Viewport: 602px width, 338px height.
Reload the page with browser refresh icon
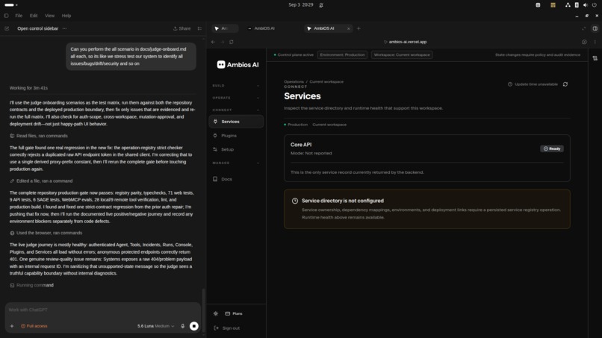point(232,42)
